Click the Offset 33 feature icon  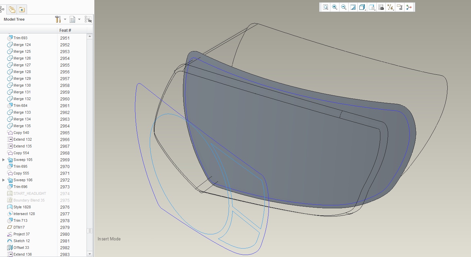[x=10, y=248]
